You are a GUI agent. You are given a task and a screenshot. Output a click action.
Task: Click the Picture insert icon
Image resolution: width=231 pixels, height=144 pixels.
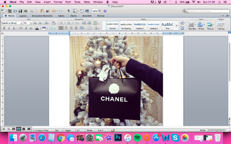click(x=210, y=26)
